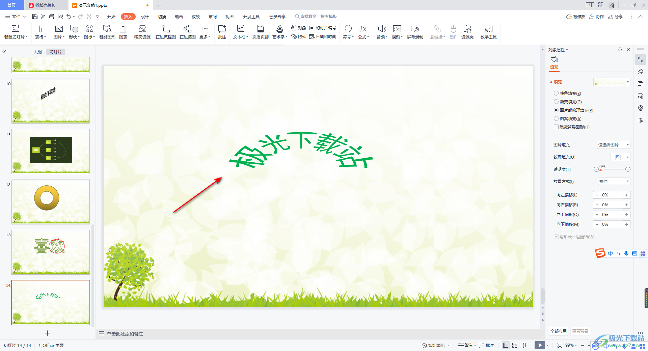The height and width of the screenshot is (351, 648).
Task: Open the 文件 file menu
Action: pyautogui.click(x=16, y=17)
